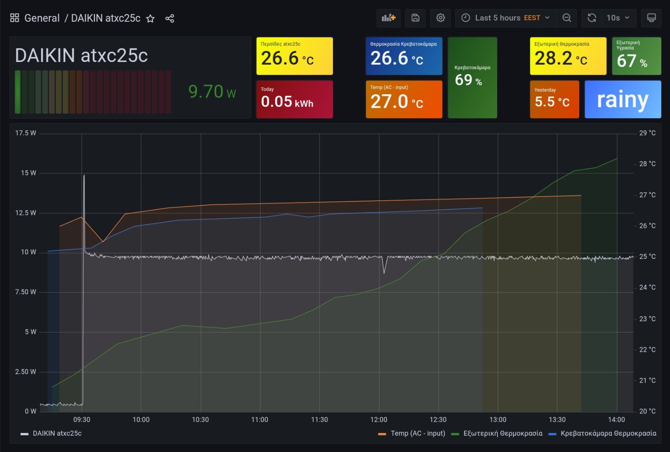Image resolution: width=670 pixels, height=452 pixels.
Task: Zoom out the time range
Action: (x=567, y=18)
